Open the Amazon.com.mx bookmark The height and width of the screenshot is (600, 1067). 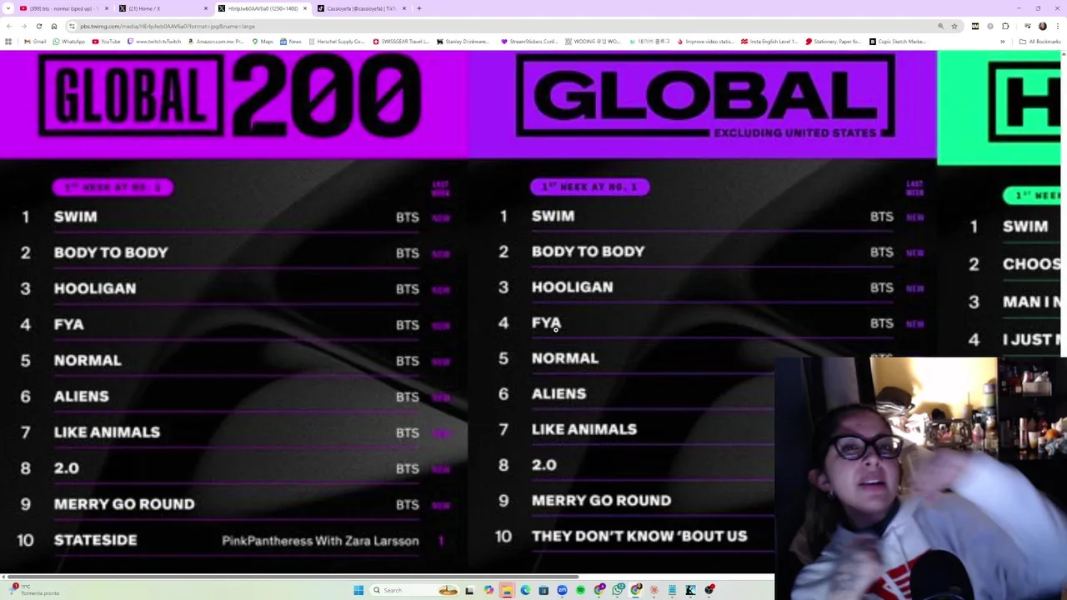[x=217, y=41]
